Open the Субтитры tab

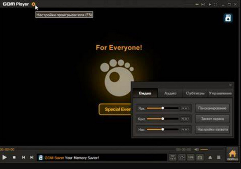195,93
